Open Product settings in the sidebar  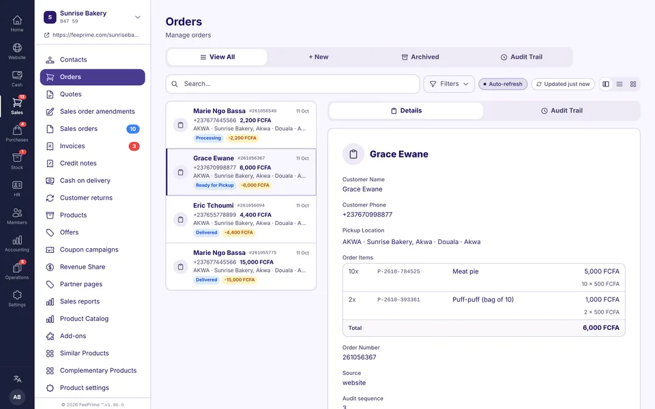92,388
